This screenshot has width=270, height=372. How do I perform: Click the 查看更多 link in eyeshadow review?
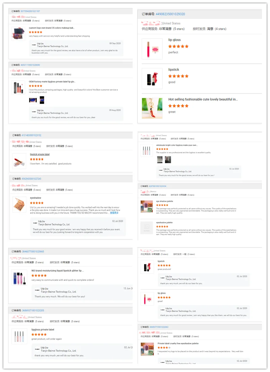click(x=114, y=213)
